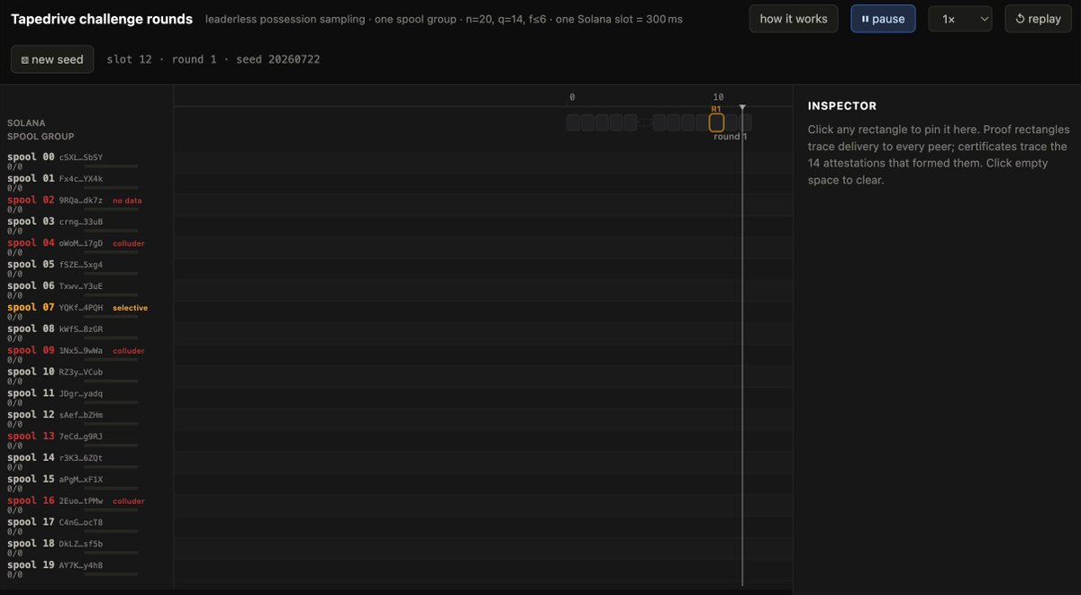Click the 'colluder' tag beside spool 04
Screen dimensions: 1081x595
tap(128, 244)
